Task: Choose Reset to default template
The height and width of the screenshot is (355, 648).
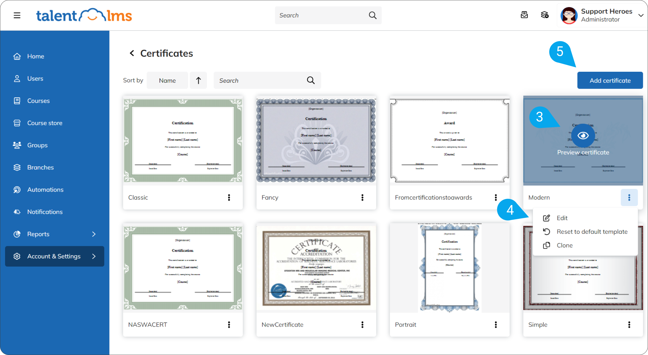Action: tap(585, 232)
